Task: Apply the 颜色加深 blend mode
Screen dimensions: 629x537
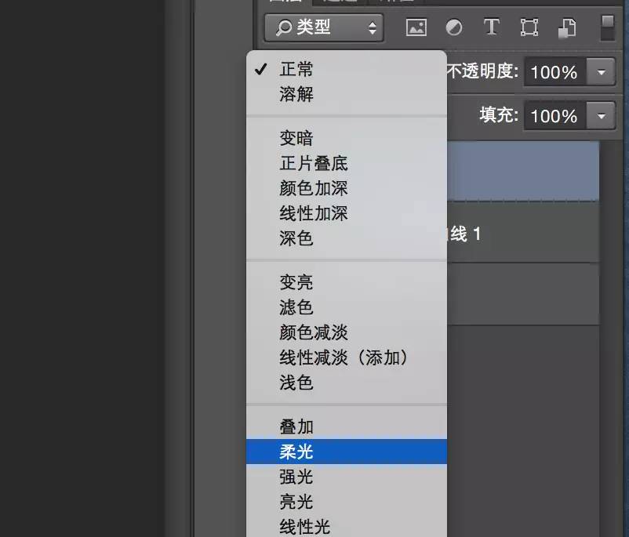Action: (x=313, y=188)
